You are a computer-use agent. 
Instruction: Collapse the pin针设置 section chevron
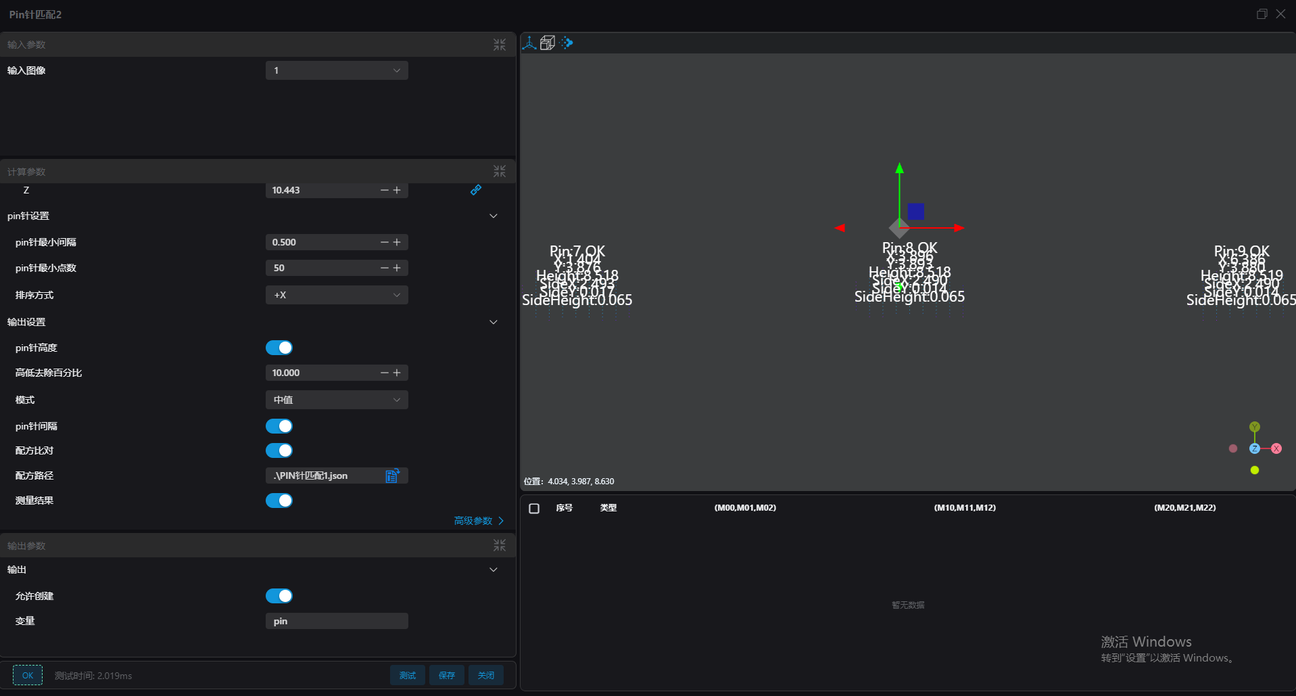pos(494,216)
